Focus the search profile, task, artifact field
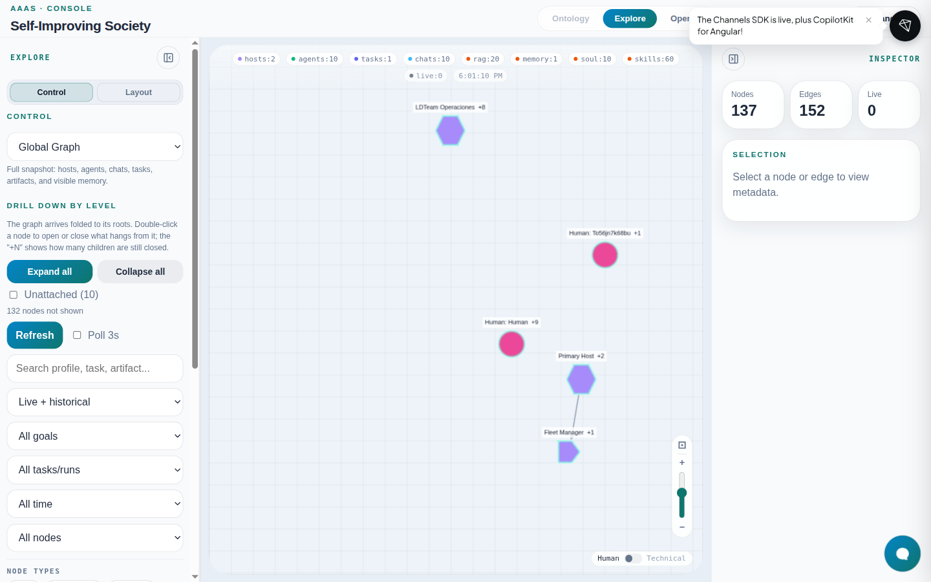The height and width of the screenshot is (582, 931). click(95, 369)
